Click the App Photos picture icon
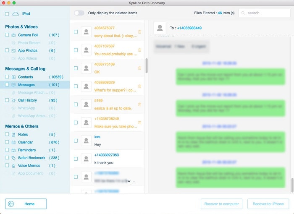Viewport: 294px width, 214px height. (x=13, y=51)
